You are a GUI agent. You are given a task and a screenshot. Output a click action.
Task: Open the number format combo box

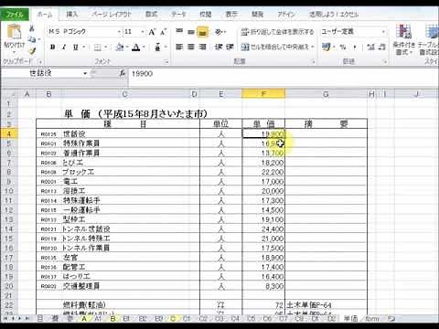tap(353, 31)
